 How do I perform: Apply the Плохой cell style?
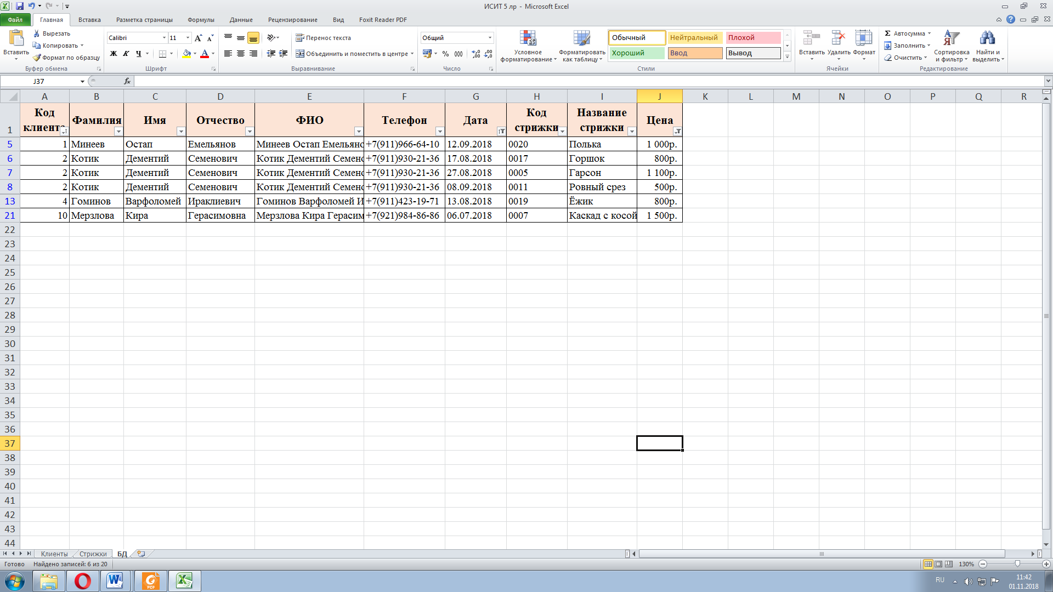point(752,38)
